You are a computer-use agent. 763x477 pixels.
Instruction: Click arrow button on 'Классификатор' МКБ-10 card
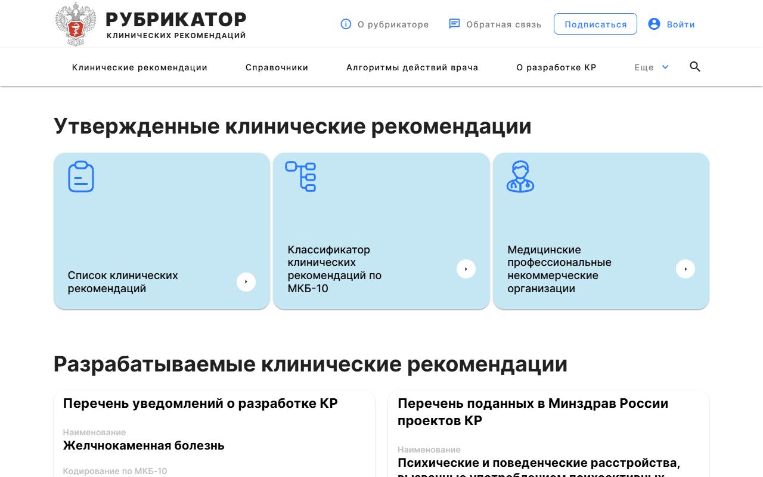[466, 269]
